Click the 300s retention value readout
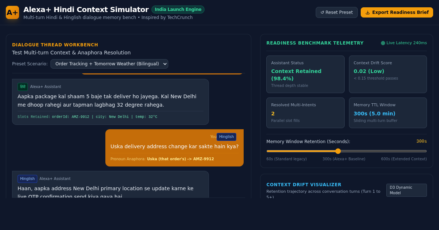The width and height of the screenshot is (439, 230). point(421,141)
